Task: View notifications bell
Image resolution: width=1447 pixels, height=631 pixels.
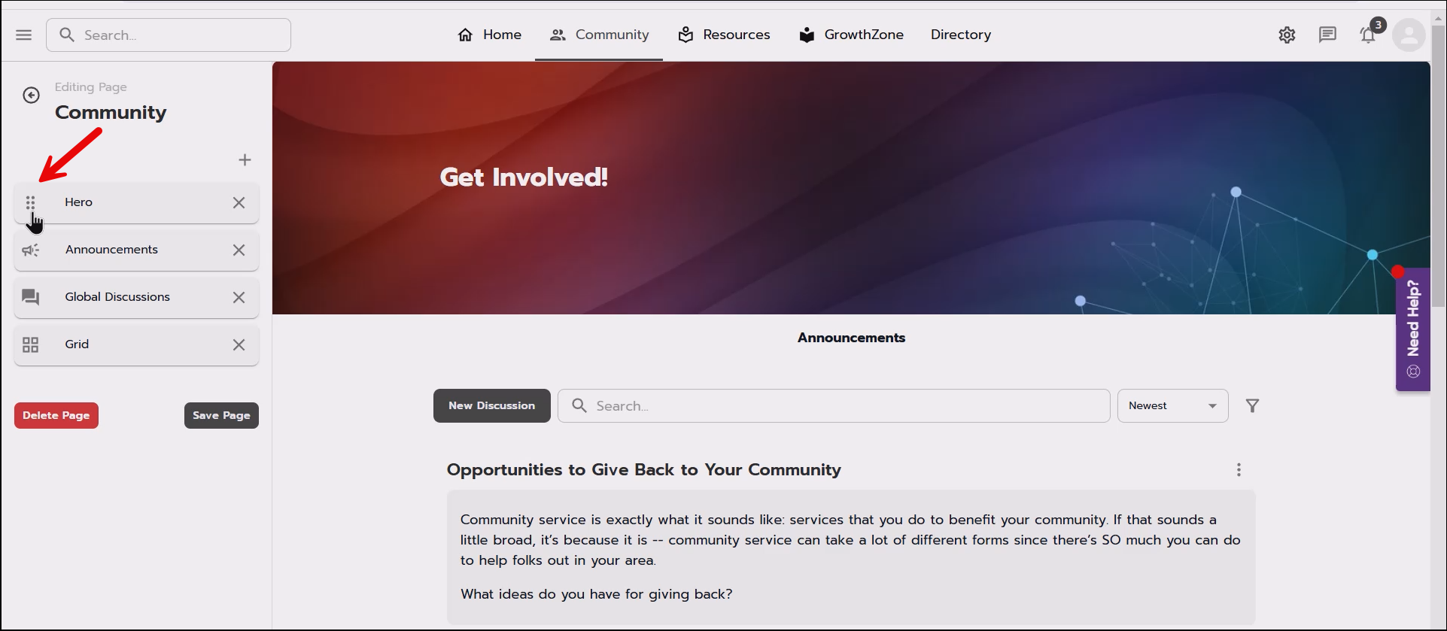Action: (x=1368, y=35)
